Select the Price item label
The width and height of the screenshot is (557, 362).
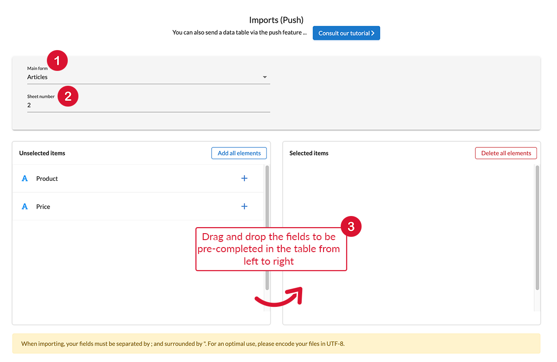43,207
